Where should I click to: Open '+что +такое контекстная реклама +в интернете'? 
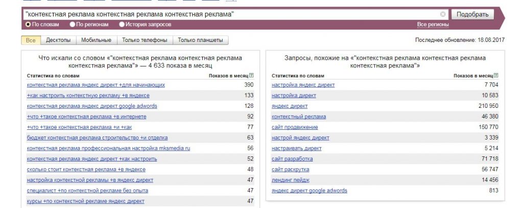click(87, 117)
